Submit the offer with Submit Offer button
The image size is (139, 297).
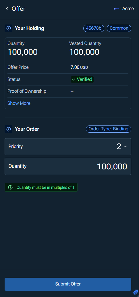68,284
